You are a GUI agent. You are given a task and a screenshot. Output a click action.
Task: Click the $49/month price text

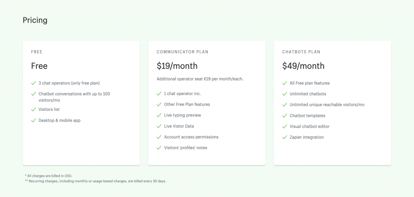(x=303, y=66)
